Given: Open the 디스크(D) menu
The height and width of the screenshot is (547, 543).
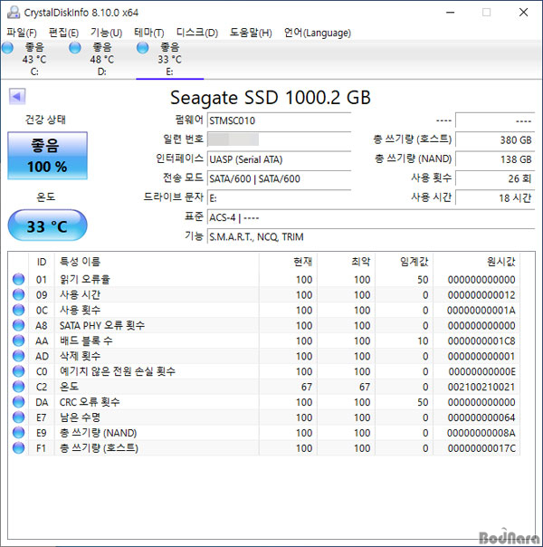Looking at the screenshot, I should [197, 33].
